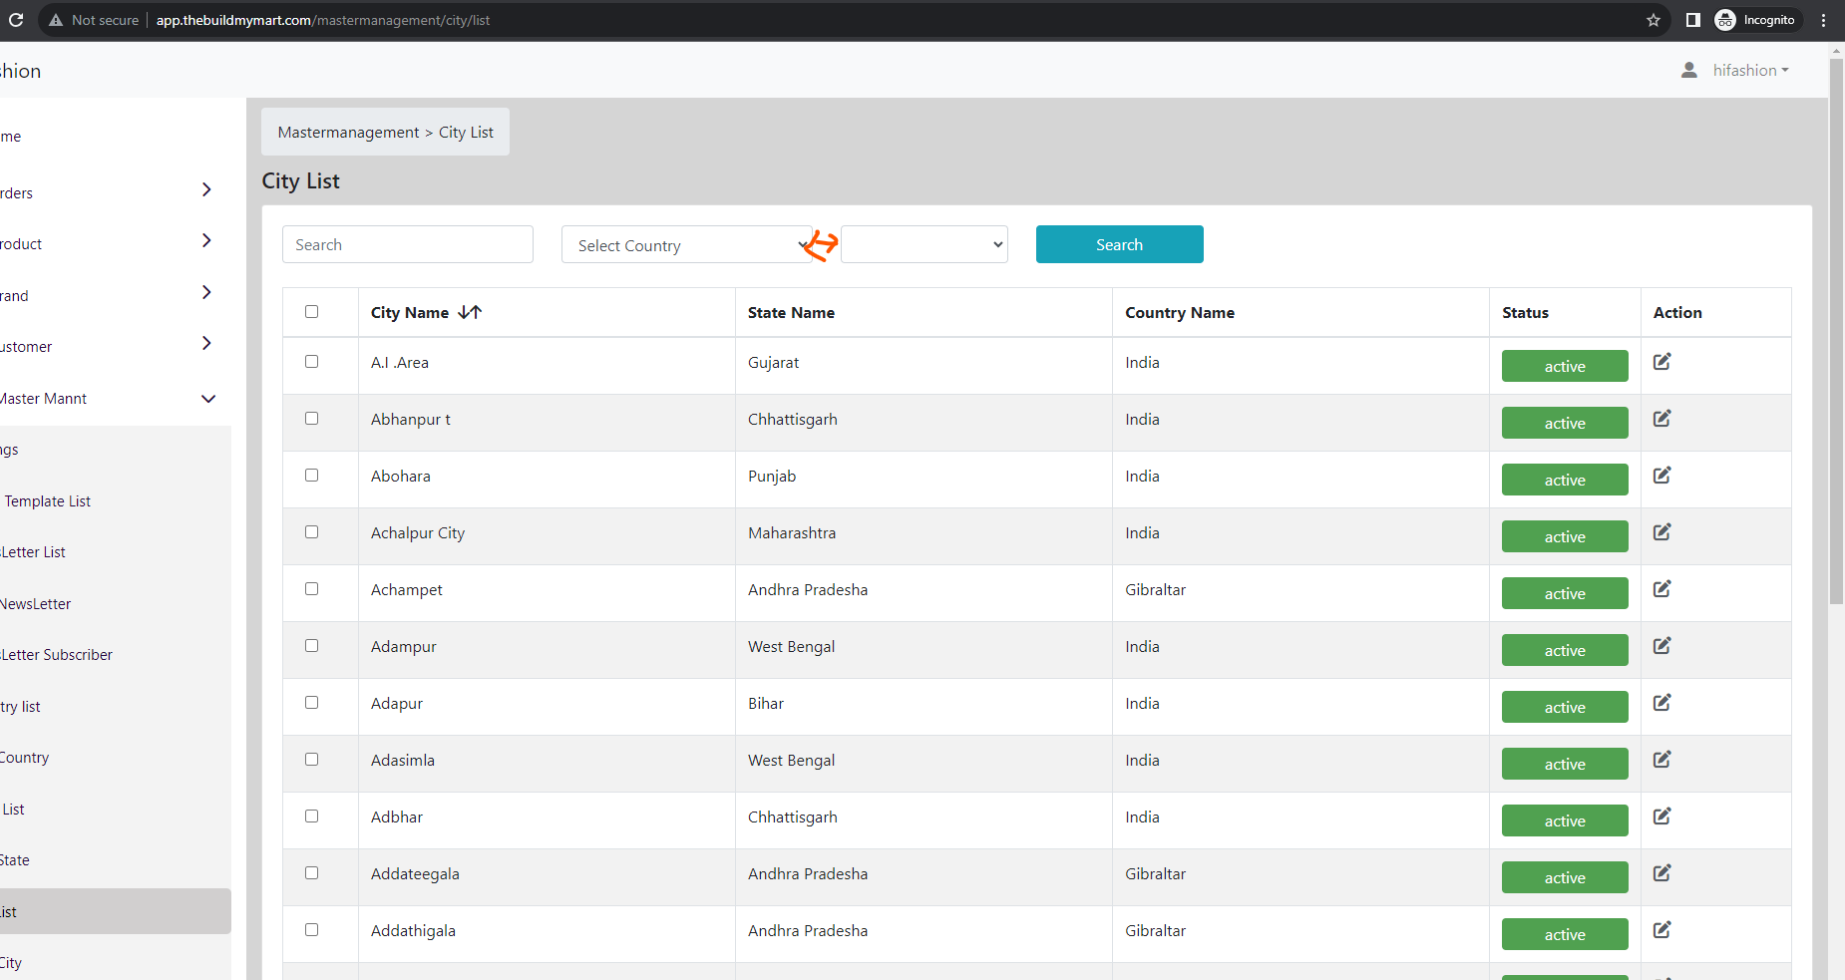Edit the Adasimla city row

[x=1661, y=760]
